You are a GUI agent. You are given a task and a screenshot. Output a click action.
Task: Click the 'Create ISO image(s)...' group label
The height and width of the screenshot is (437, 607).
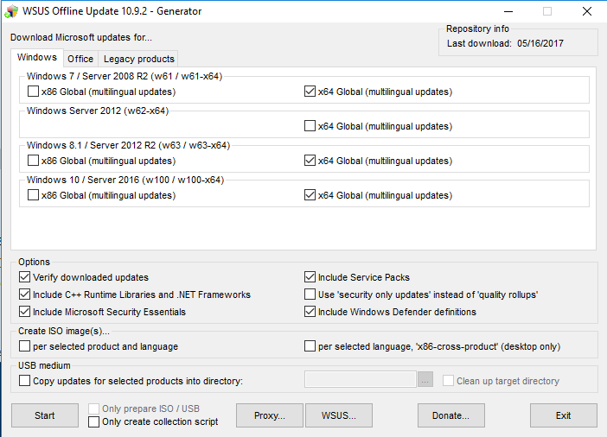pyautogui.click(x=64, y=331)
